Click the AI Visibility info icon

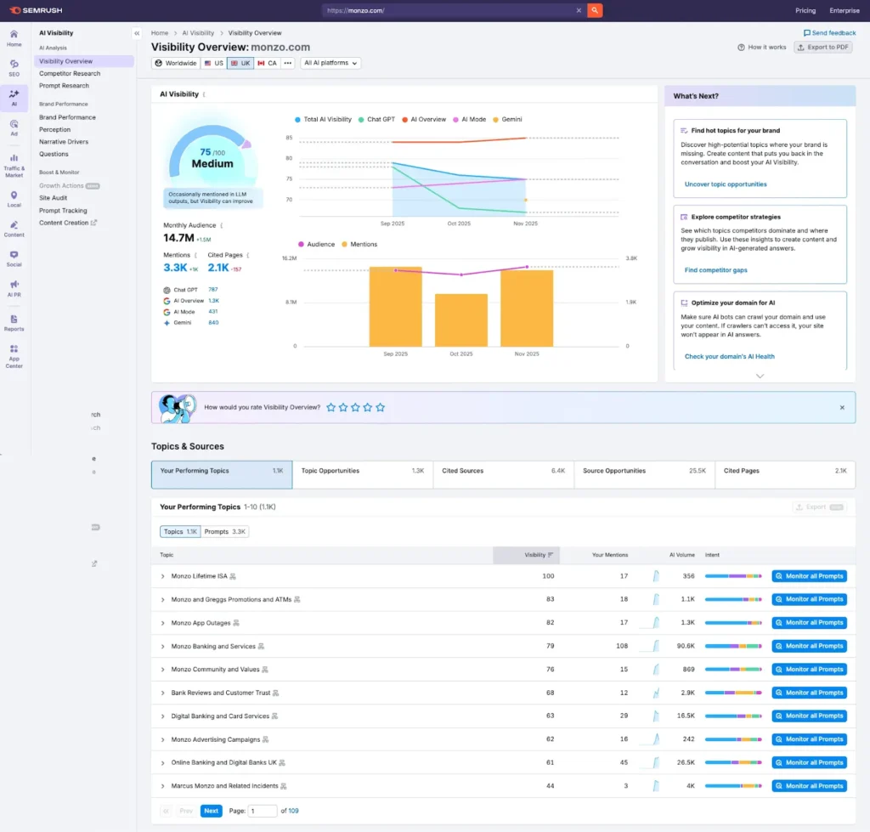(x=204, y=94)
